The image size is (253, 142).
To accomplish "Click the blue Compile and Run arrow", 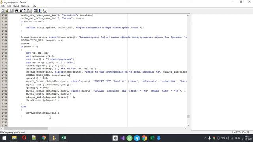I will click(40, 11).
